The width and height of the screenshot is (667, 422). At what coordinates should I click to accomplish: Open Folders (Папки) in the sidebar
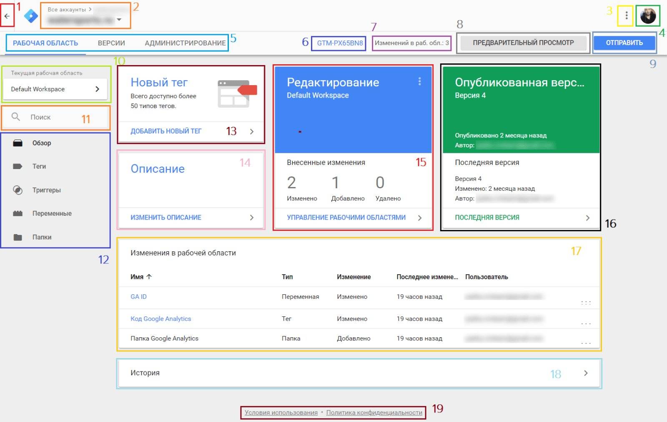[42, 238]
